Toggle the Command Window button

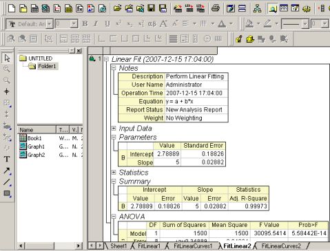click(x=295, y=8)
